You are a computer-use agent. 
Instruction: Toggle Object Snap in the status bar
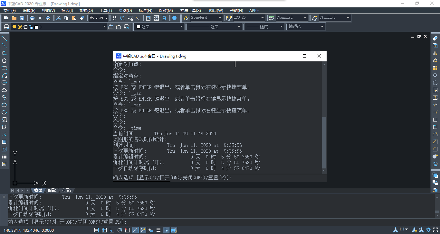pyautogui.click(x=128, y=230)
